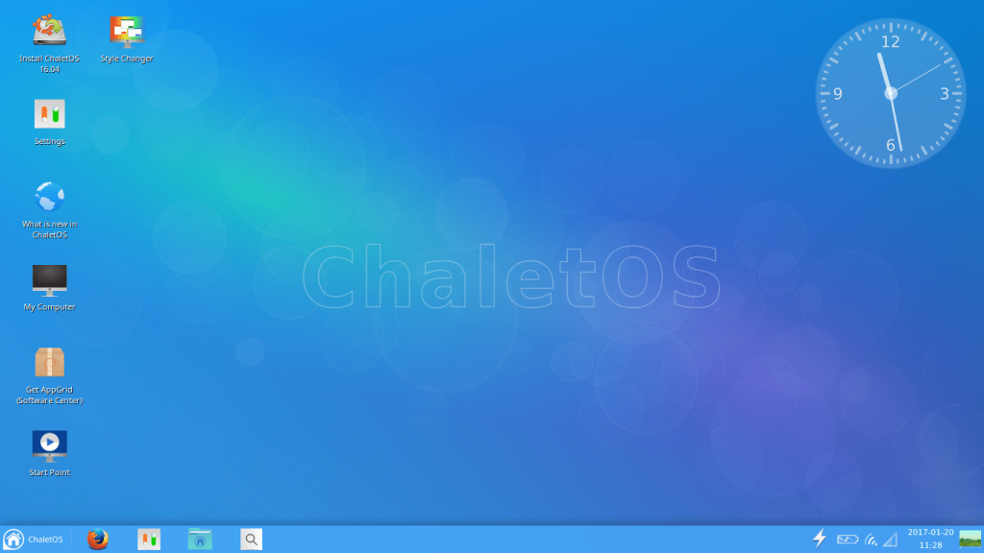
Task: Click the landscape thumbnail at panel's end
Action: click(970, 540)
